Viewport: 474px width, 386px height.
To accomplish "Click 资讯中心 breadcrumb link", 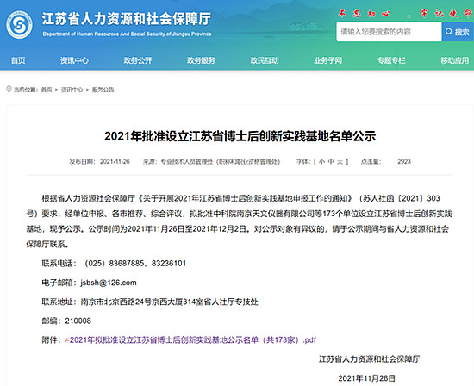I will point(72,90).
